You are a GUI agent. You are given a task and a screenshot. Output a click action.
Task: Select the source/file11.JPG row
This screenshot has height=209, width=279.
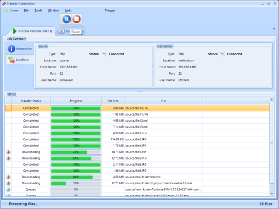(137, 115)
